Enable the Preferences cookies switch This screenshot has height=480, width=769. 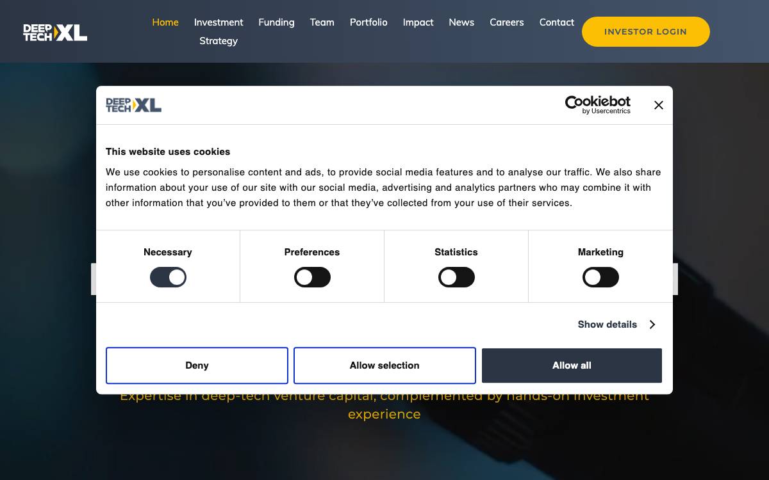point(312,277)
